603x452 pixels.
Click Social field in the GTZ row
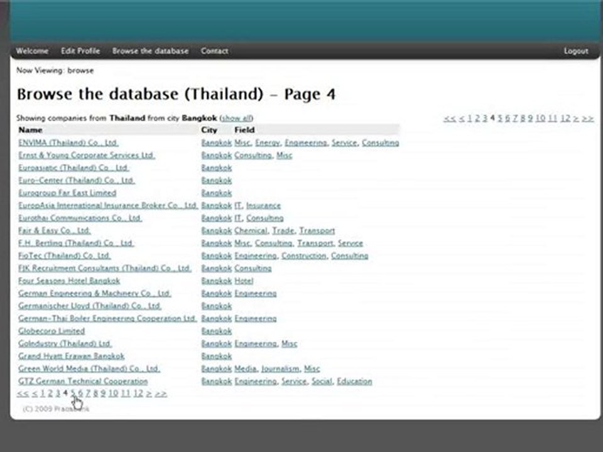pyautogui.click(x=322, y=381)
